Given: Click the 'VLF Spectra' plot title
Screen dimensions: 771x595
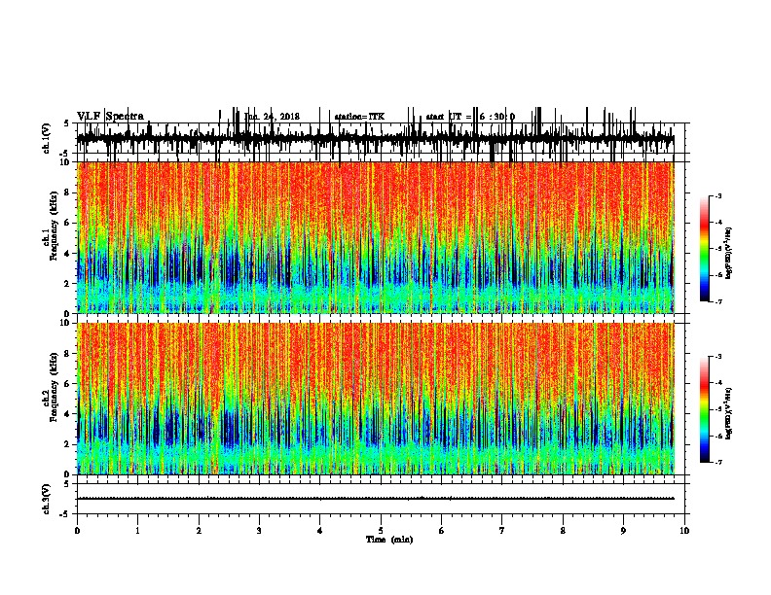Looking at the screenshot, I should pyautogui.click(x=110, y=116).
